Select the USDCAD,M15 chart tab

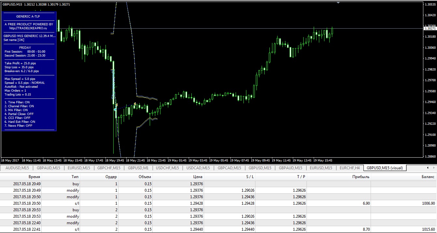198,168
